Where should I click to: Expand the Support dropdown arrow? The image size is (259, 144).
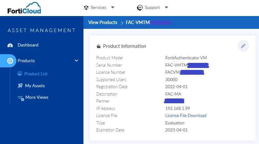[x=167, y=7]
